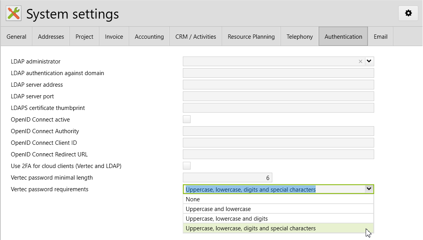Click the Vertec password minimal length field
Viewport: 423px width, 240px height.
[x=227, y=178]
